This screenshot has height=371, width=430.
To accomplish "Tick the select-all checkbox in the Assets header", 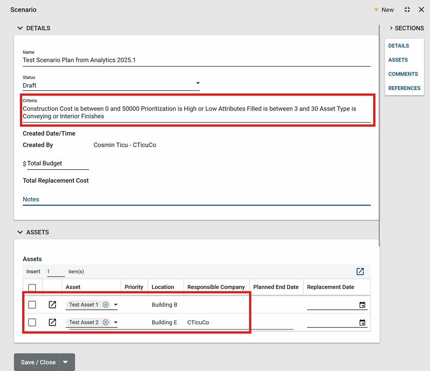I will tap(32, 287).
